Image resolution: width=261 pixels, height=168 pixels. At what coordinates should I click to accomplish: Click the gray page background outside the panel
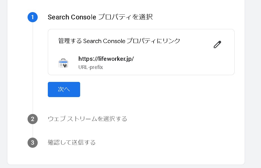(x=253, y=84)
